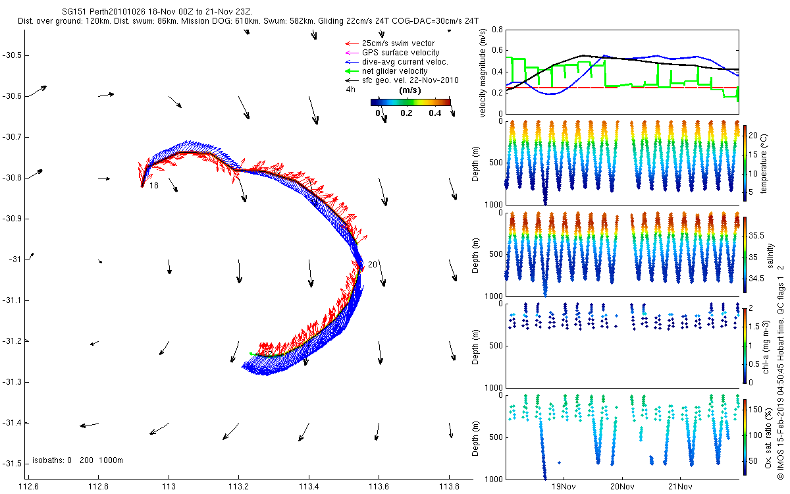Click the horizontal m/s velocity colorbar
The height and width of the screenshot is (494, 790).
[x=411, y=102]
